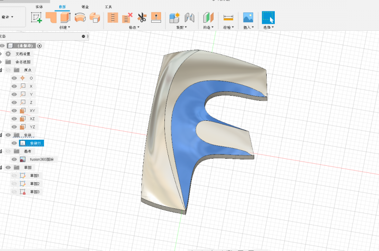This screenshot has width=379, height=251.
Task: Click the Insert image icon
Action: point(248,18)
